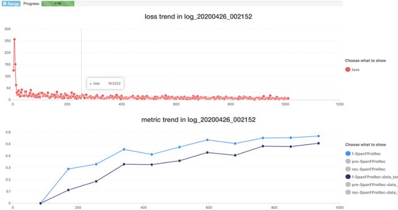Click the f-SpanFPreRec legend label text
Screen dimensions: 398x210
366,154
